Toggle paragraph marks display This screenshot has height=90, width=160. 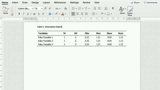[113, 8]
